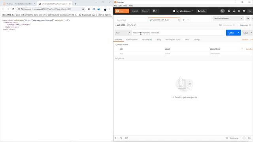
Task: Toggle two-pane view icon in status bar
Action: (x=244, y=138)
